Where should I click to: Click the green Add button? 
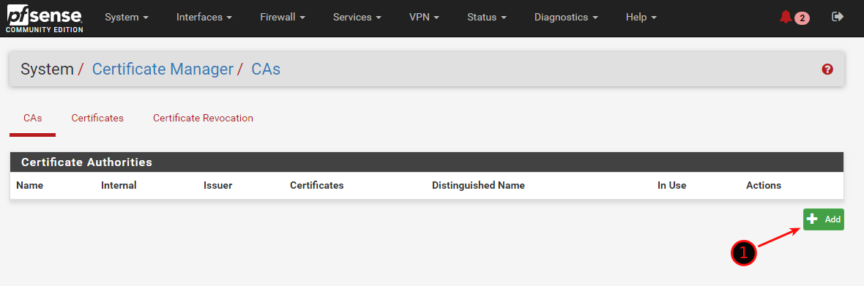[823, 219]
